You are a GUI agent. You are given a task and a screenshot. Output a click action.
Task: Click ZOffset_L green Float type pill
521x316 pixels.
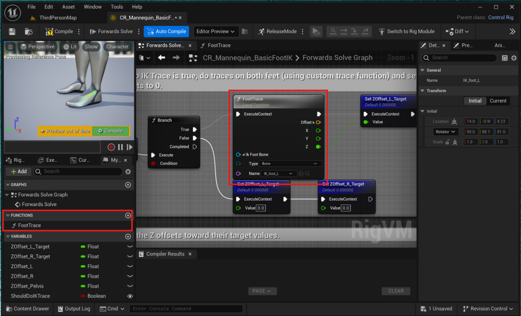click(x=83, y=267)
